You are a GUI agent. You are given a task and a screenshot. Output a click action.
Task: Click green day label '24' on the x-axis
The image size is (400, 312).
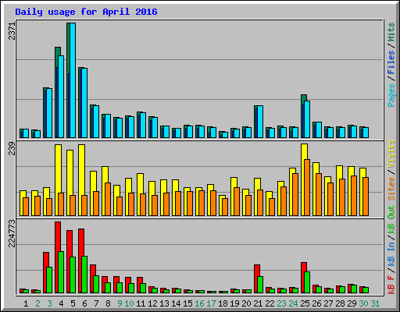pyautogui.click(x=293, y=303)
